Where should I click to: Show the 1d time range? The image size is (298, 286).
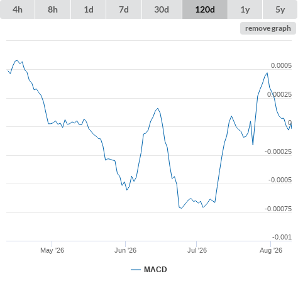(89, 9)
